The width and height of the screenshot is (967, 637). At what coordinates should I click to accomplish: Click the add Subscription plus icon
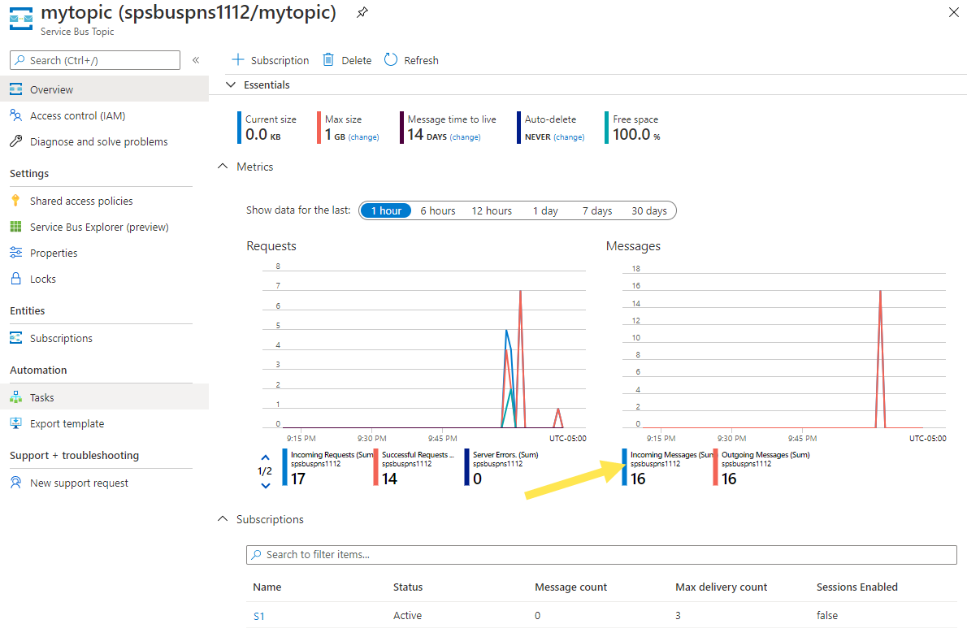(238, 60)
